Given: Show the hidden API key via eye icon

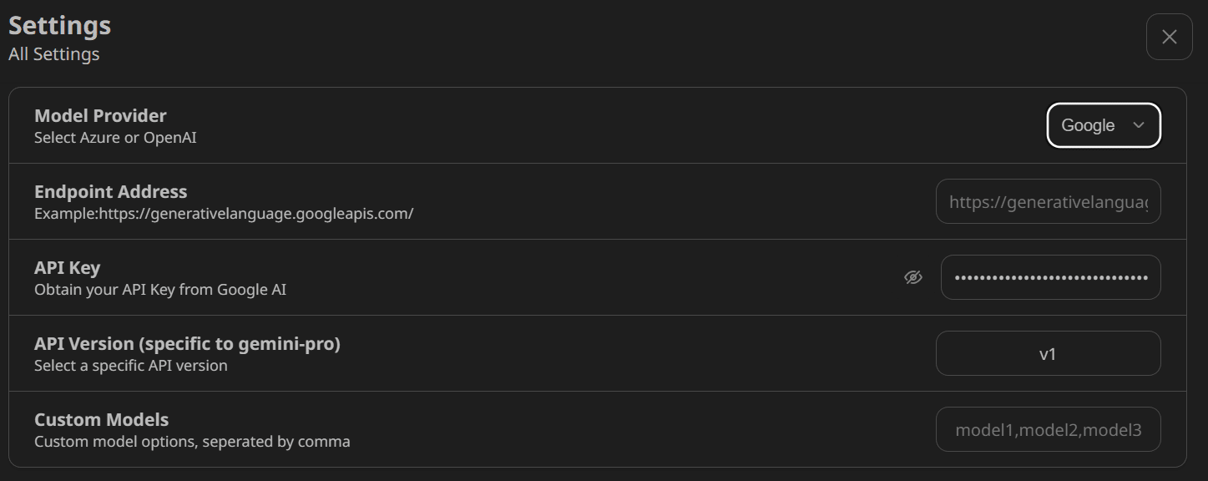Looking at the screenshot, I should (x=913, y=277).
